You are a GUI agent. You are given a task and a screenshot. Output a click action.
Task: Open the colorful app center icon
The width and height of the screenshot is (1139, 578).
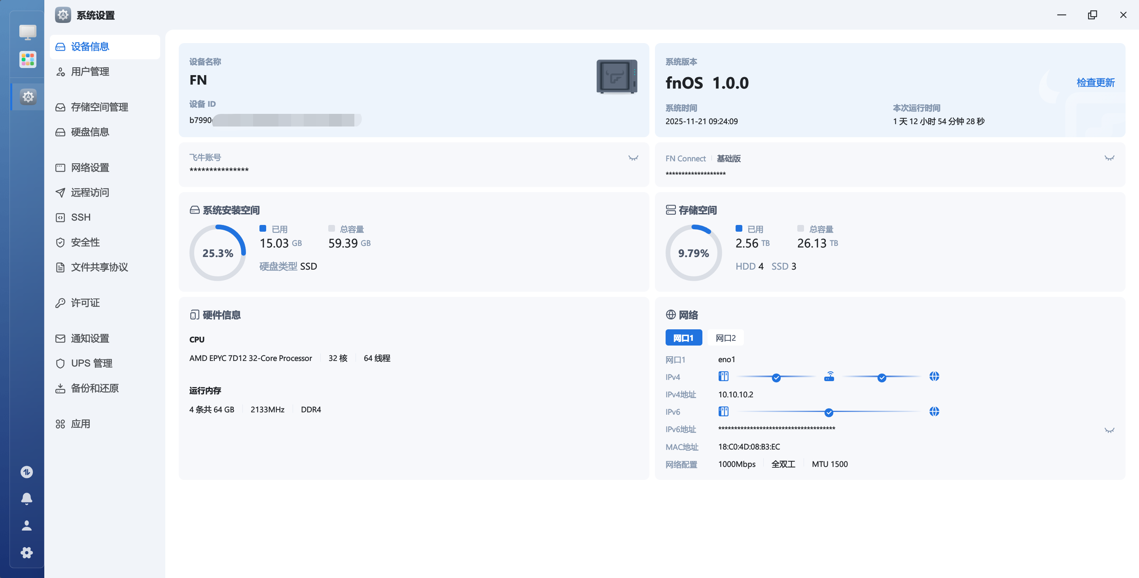27,59
